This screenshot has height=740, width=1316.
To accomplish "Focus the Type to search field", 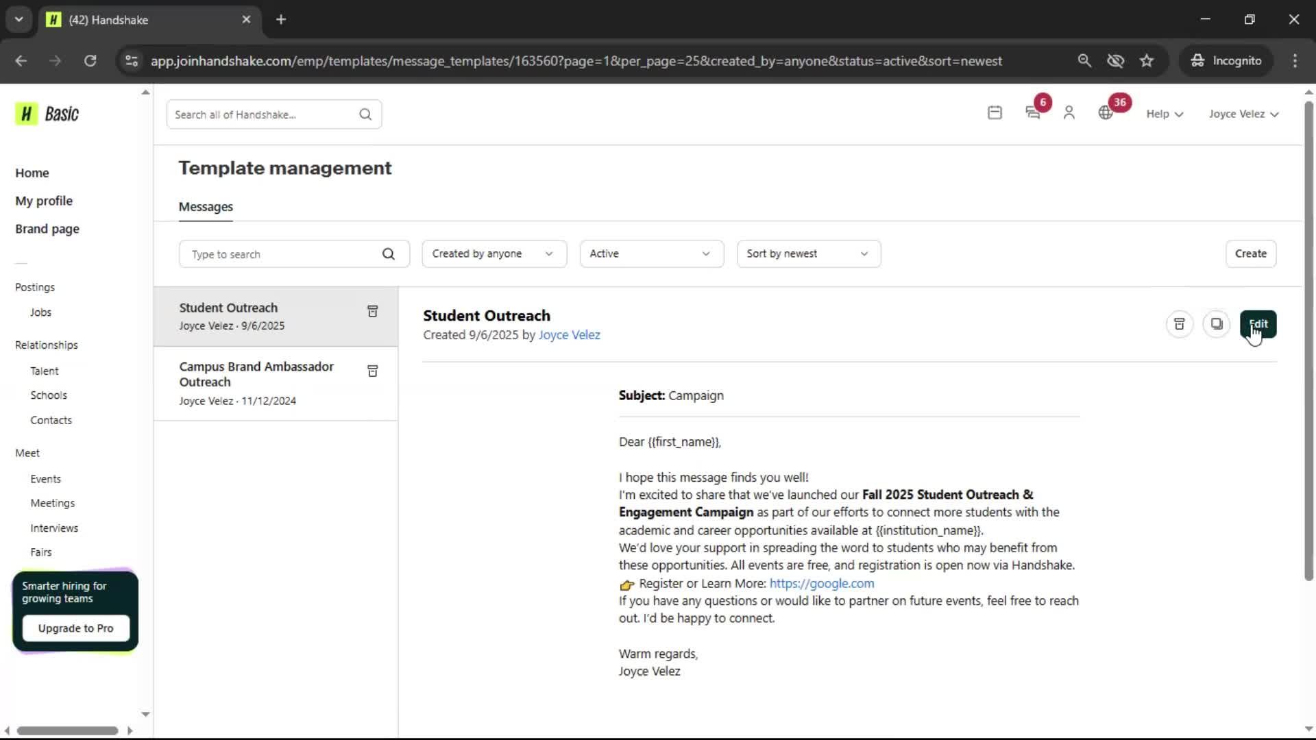I will pos(294,254).
